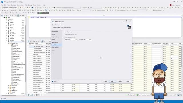Click the highlighted card view icon in grid toolbar
183x103 pixels.
42,41
